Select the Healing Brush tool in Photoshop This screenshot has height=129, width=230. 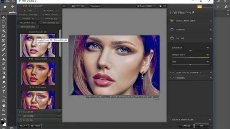tap(4, 50)
